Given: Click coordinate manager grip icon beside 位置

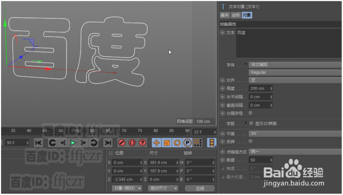Looking at the screenshot, I should (x=110, y=153).
